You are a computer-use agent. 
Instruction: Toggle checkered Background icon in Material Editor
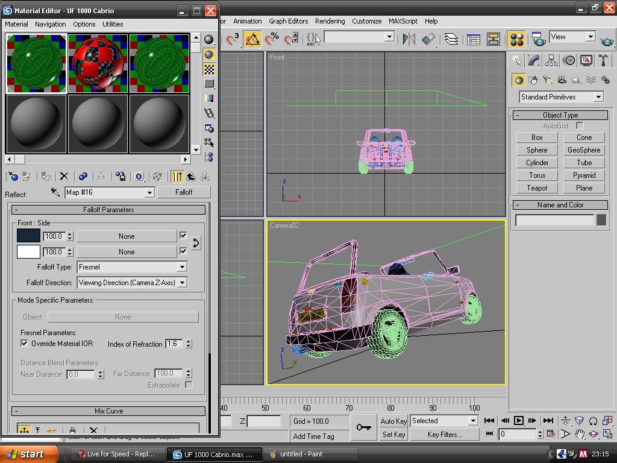(209, 70)
